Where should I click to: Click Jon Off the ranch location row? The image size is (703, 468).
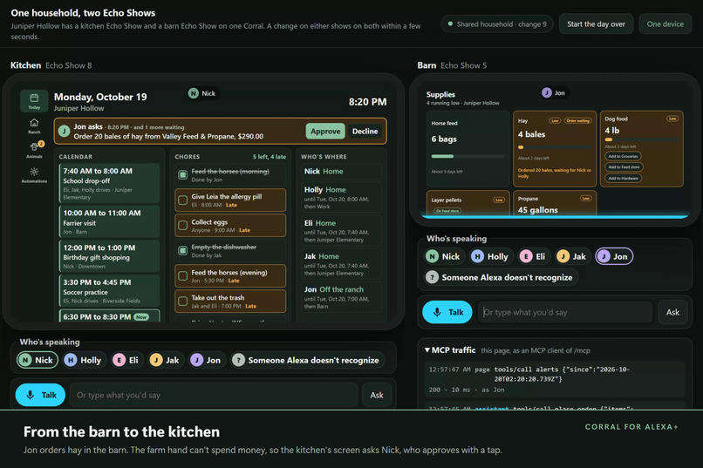tap(341, 297)
